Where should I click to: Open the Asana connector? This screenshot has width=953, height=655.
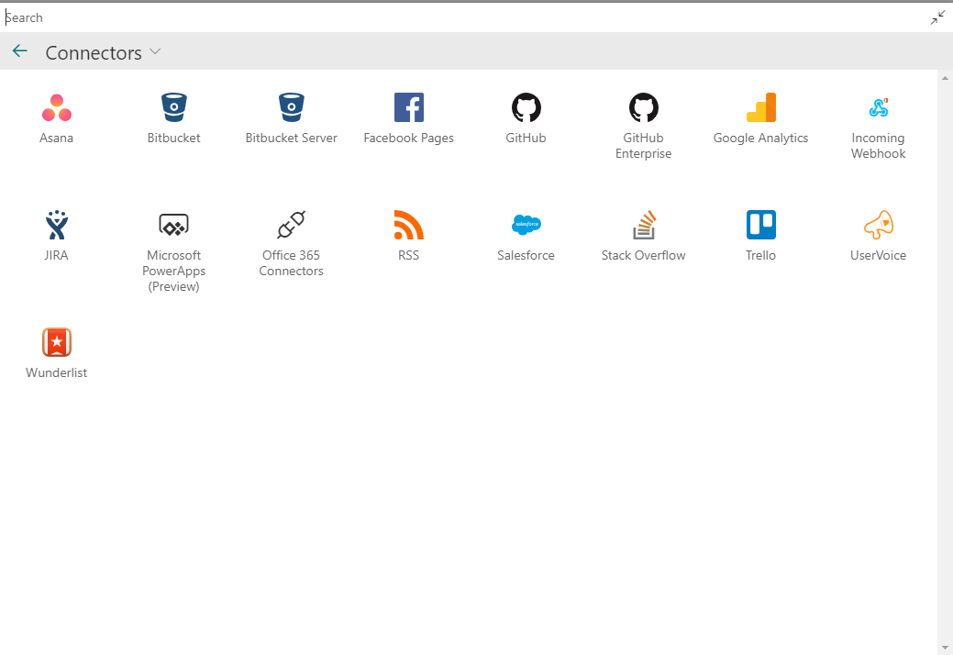[x=57, y=108]
